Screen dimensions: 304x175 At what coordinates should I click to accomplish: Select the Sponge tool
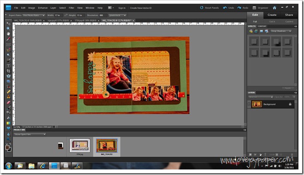[8, 139]
